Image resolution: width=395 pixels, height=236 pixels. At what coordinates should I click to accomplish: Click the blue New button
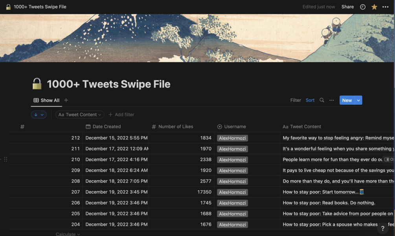tap(347, 100)
